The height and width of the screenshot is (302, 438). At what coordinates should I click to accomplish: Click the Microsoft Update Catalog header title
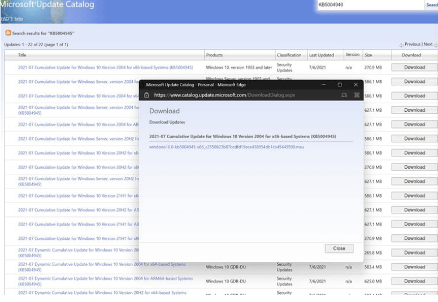click(x=47, y=4)
